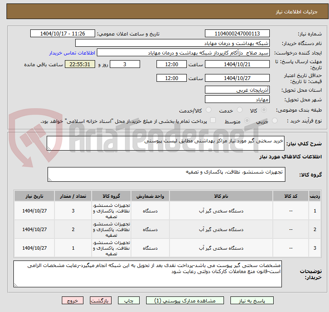Open اطلاعات تماس خریدار link
This screenshot has height=312, width=329.
[72, 53]
